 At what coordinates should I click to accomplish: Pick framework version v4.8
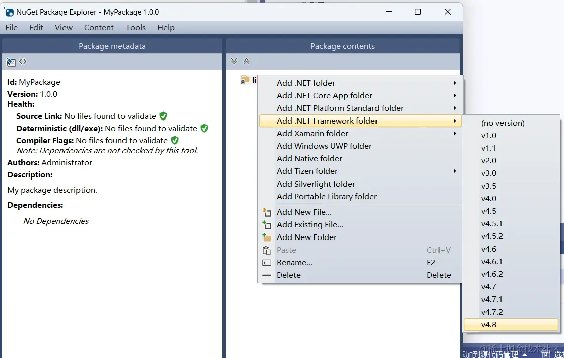[511, 325]
